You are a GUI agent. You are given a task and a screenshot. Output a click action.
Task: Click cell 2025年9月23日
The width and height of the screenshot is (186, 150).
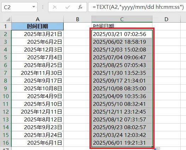click(x=37, y=127)
